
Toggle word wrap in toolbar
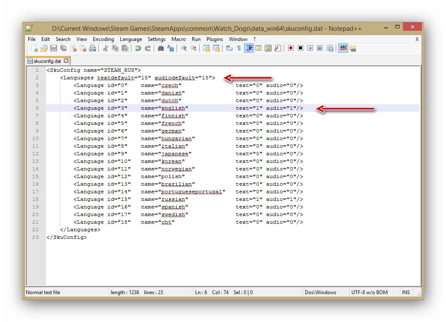tap(229, 49)
